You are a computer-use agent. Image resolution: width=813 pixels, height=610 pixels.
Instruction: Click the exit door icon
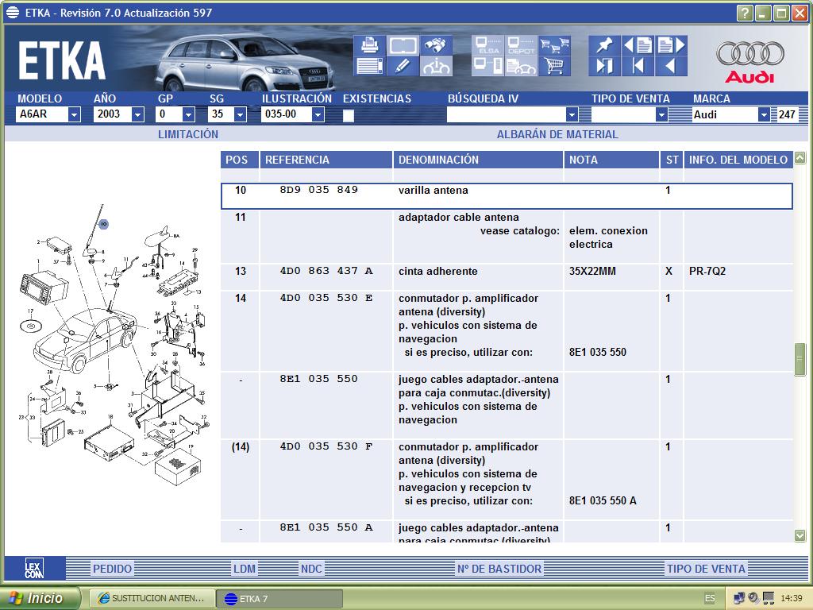point(604,67)
